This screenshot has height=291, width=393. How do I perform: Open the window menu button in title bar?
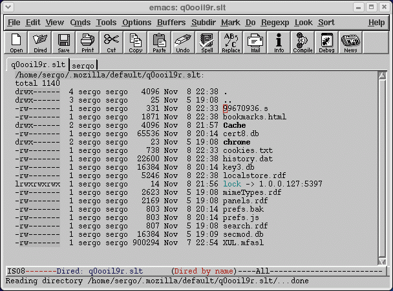[x=8, y=7]
